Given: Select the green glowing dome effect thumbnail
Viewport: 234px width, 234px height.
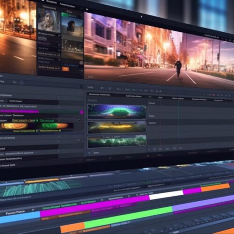Looking at the screenshot, I should pos(117,111).
